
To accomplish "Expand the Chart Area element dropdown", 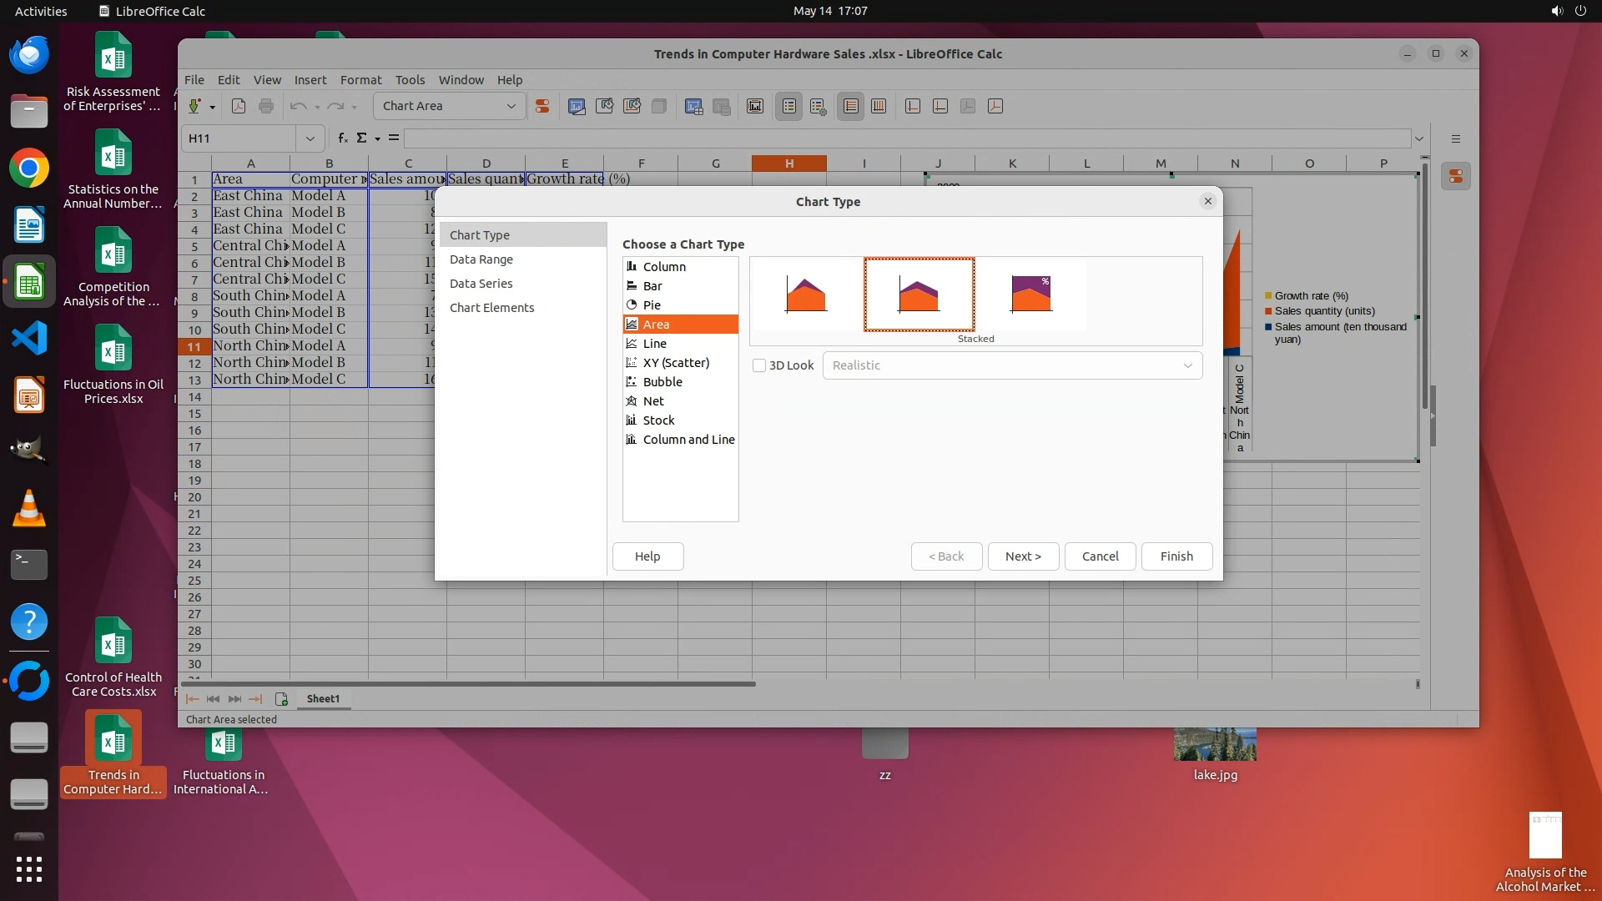I will pyautogui.click(x=511, y=106).
